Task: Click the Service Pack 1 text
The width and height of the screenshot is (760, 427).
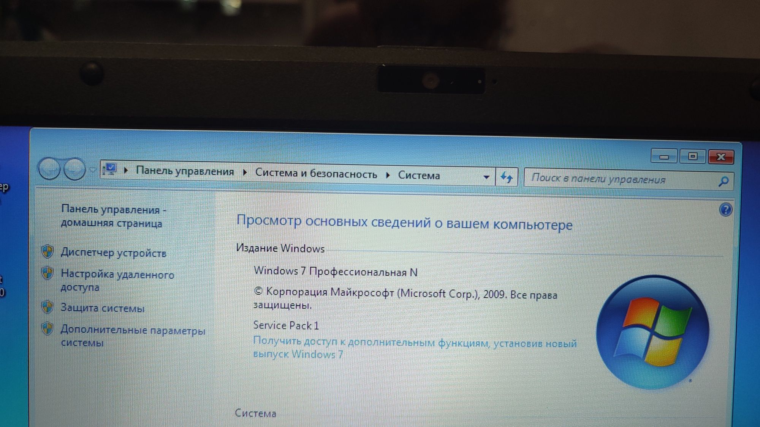Action: pyautogui.click(x=286, y=325)
